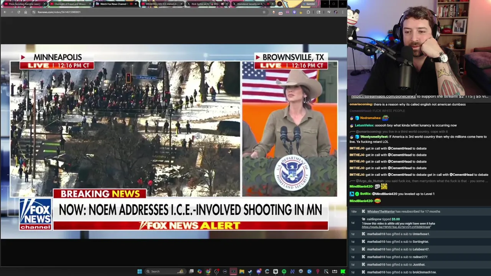Click the BotRix username in chat
Screen dimensions: 491x276
[365, 194]
